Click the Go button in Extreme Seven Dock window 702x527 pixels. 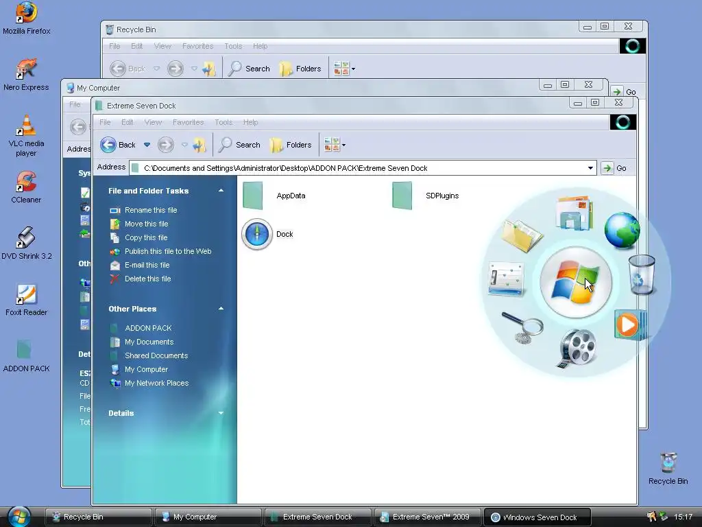[614, 168]
